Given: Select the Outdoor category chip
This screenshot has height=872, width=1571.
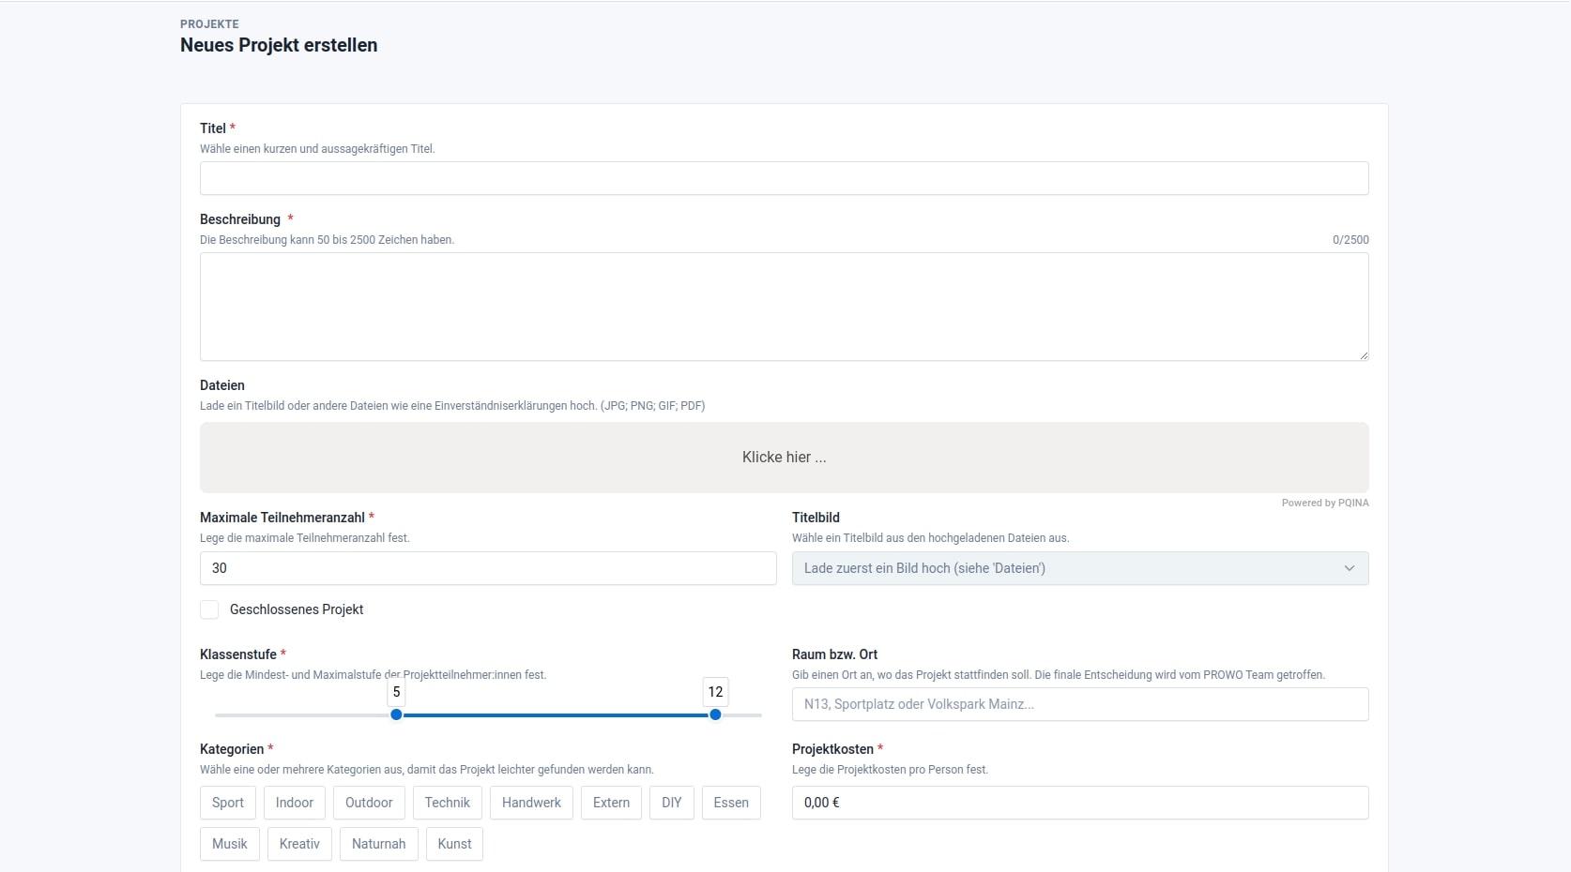Looking at the screenshot, I should 369,803.
